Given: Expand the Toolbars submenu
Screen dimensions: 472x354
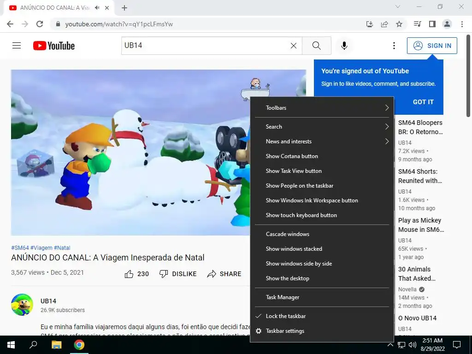Looking at the screenshot, I should [322, 108].
